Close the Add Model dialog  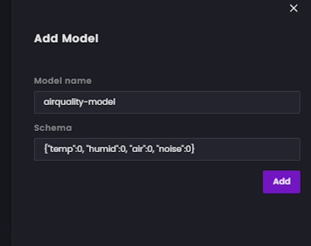(293, 8)
